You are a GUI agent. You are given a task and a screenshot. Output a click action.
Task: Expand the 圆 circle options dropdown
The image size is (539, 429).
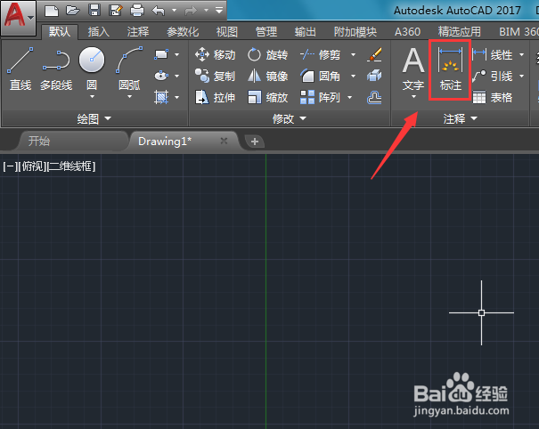point(92,97)
